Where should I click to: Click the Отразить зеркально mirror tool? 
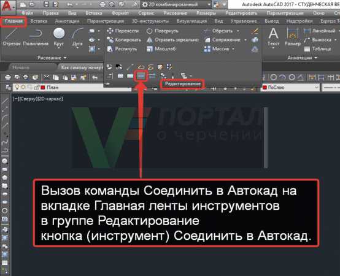172,40
